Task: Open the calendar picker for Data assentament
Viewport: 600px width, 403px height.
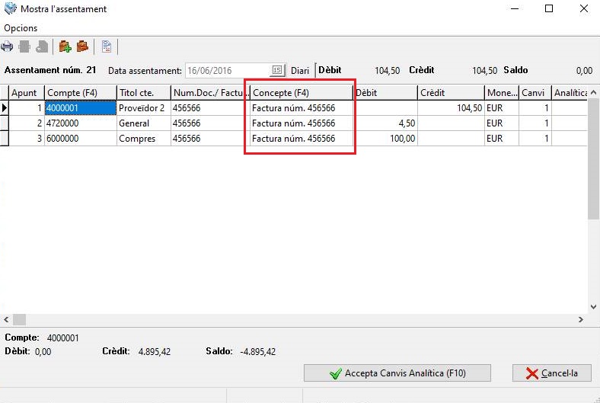Action: [277, 70]
